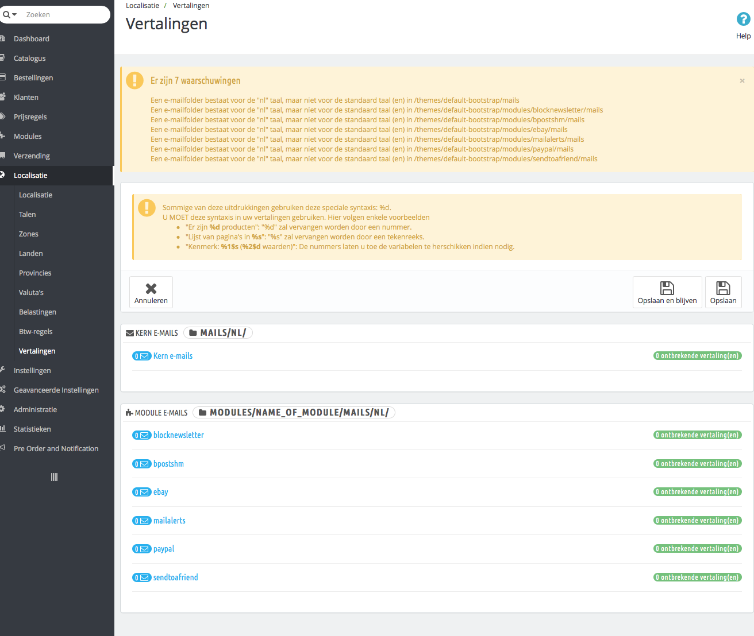Screen dimensions: 754x636
Task: Open the Provincies submenu entry
Action: [x=35, y=273]
